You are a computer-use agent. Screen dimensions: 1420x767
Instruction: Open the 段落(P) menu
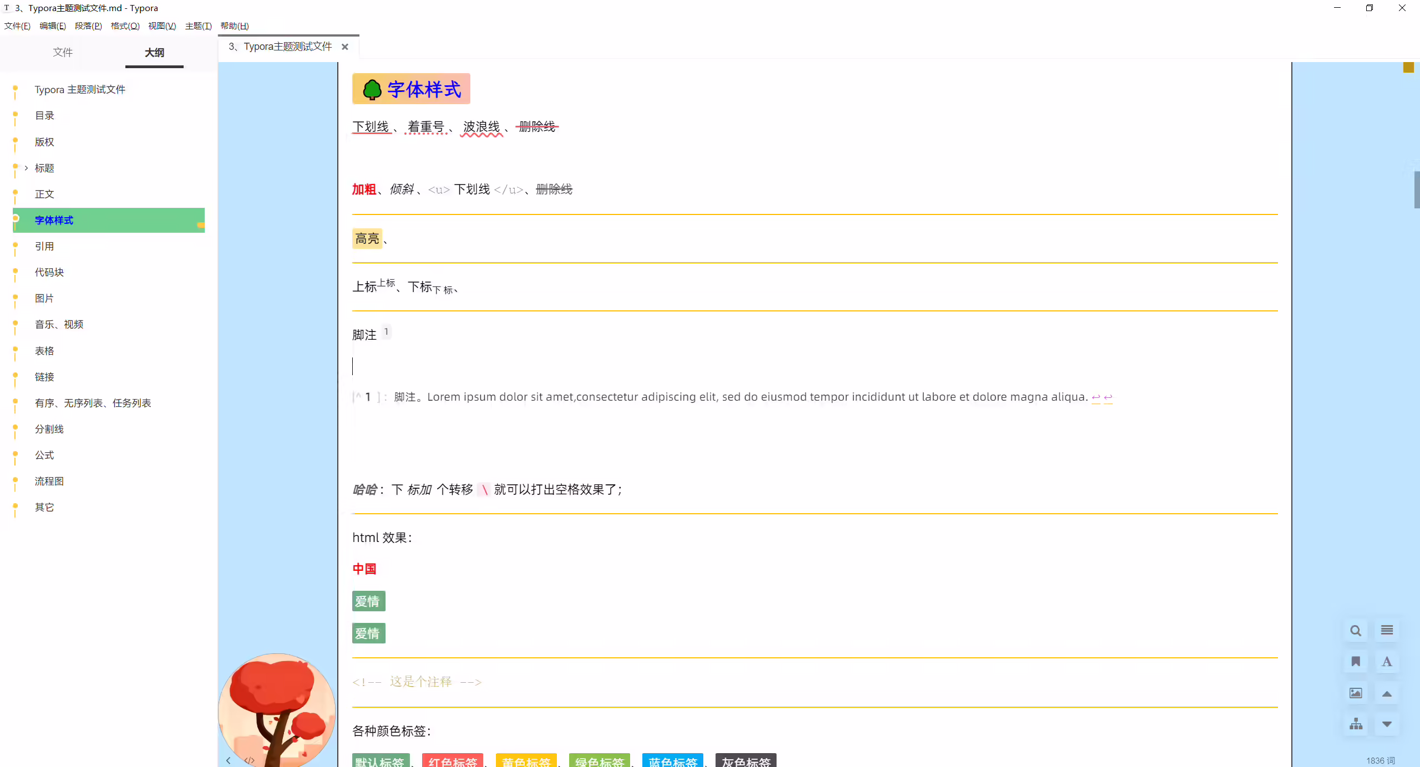[x=88, y=26]
